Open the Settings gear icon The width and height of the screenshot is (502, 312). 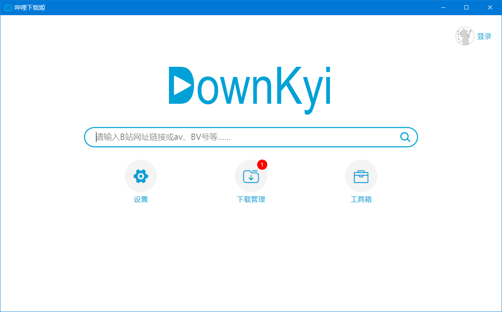pyautogui.click(x=141, y=175)
